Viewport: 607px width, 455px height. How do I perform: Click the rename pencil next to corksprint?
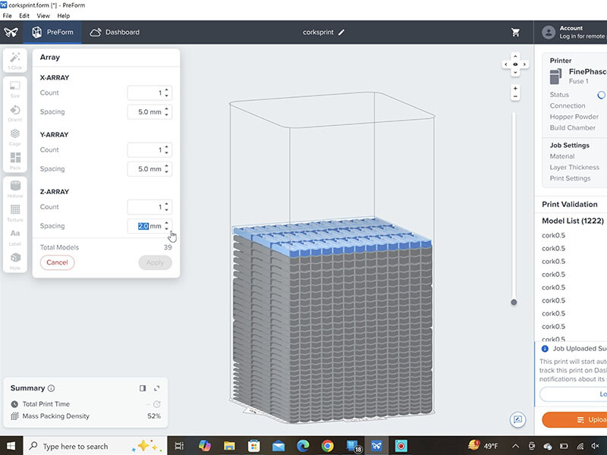pyautogui.click(x=341, y=33)
